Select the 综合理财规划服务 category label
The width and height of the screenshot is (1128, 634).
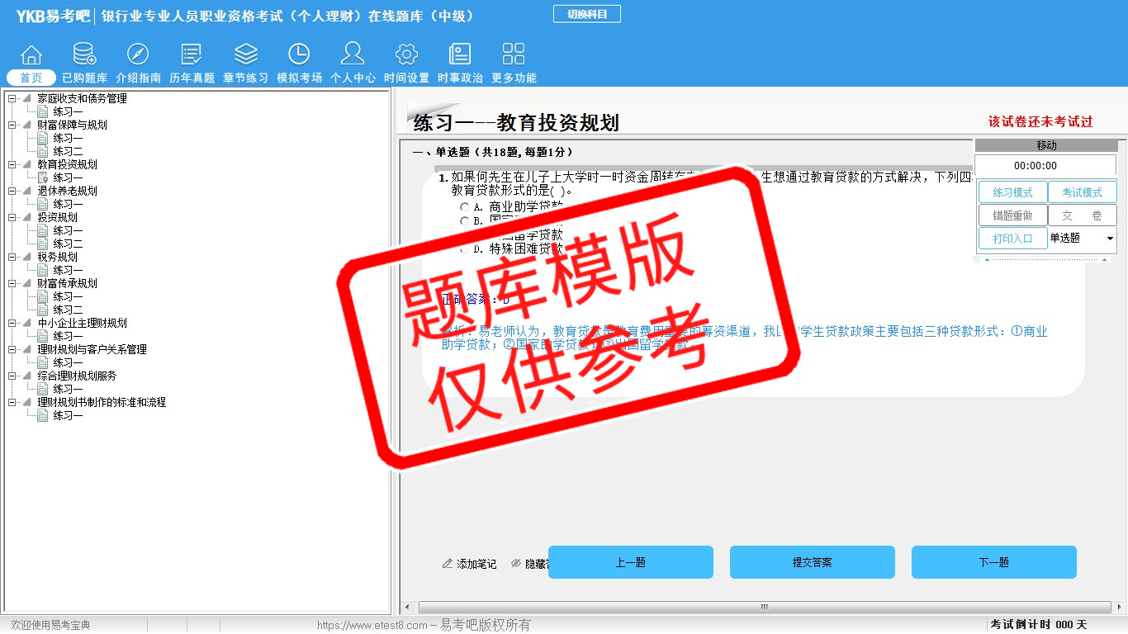pos(77,376)
